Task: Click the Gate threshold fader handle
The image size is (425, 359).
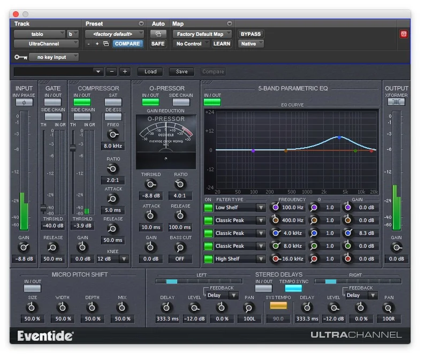Action: 43,208
